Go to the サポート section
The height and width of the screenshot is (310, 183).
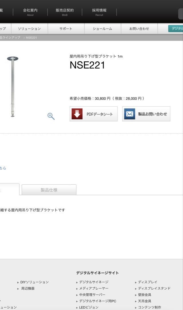[66, 29]
